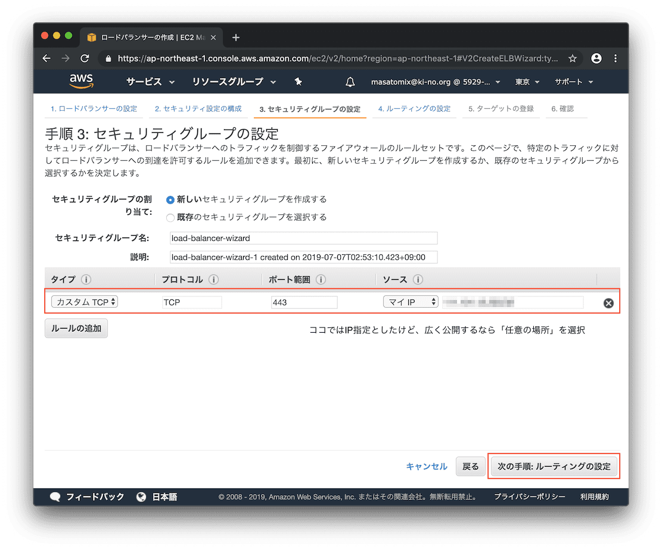Click 次の手順: ルーティングの設定 button
Screen dimensions: 662x550
tap(554, 467)
